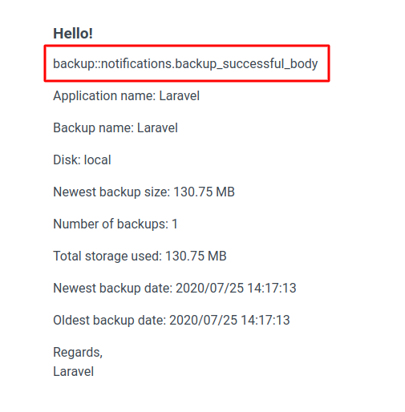
Task: Select the Application name: Laravel line
Action: pyautogui.click(x=126, y=96)
